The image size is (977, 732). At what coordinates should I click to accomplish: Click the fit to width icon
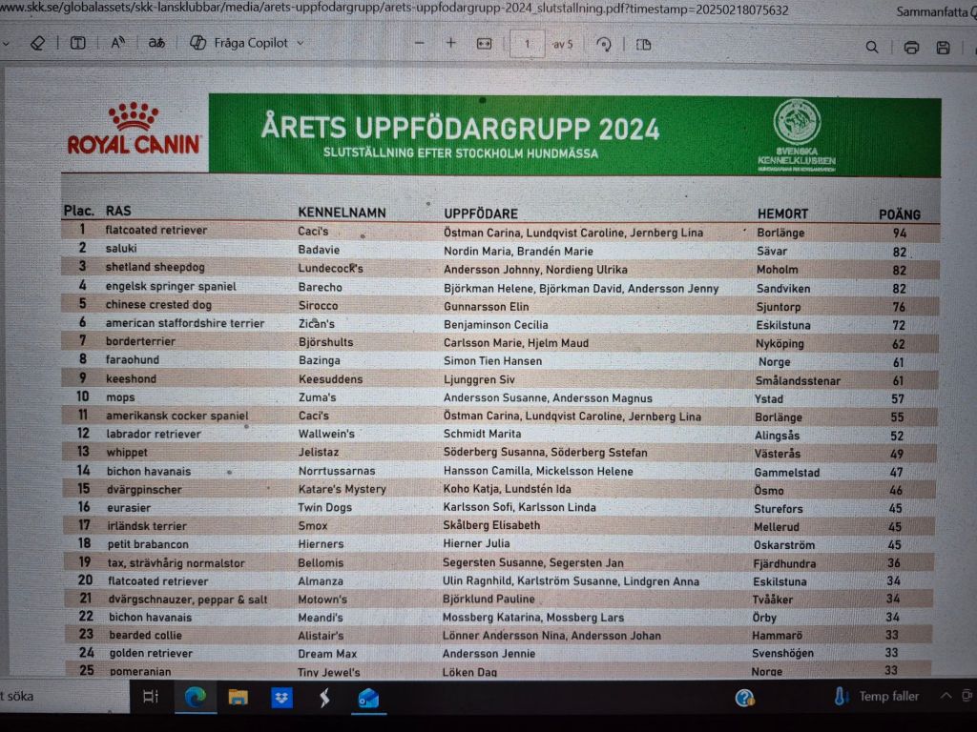point(485,44)
